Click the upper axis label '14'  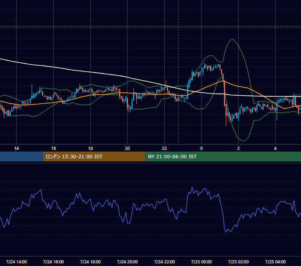point(16,149)
